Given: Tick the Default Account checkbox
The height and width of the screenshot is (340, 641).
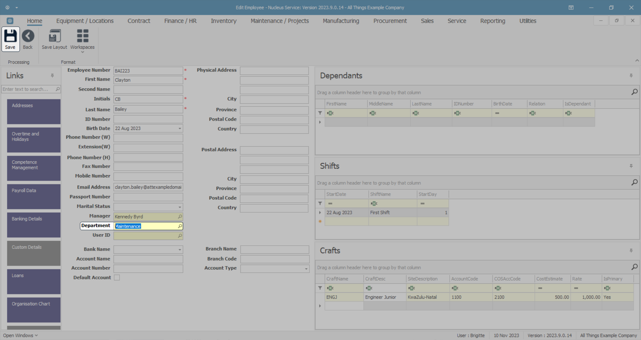Looking at the screenshot, I should tap(117, 277).
